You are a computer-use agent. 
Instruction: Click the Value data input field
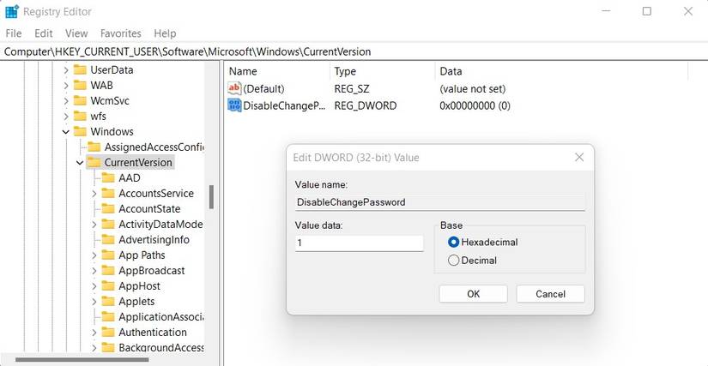click(359, 243)
